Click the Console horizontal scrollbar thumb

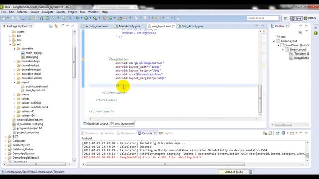165,164
